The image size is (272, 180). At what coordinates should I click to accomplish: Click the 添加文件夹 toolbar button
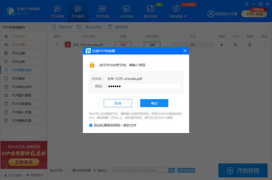pos(89,27)
